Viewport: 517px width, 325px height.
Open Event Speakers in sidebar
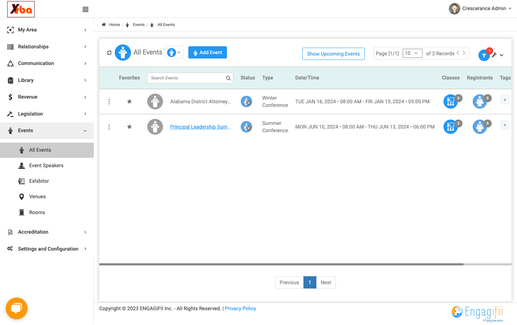pyautogui.click(x=47, y=165)
